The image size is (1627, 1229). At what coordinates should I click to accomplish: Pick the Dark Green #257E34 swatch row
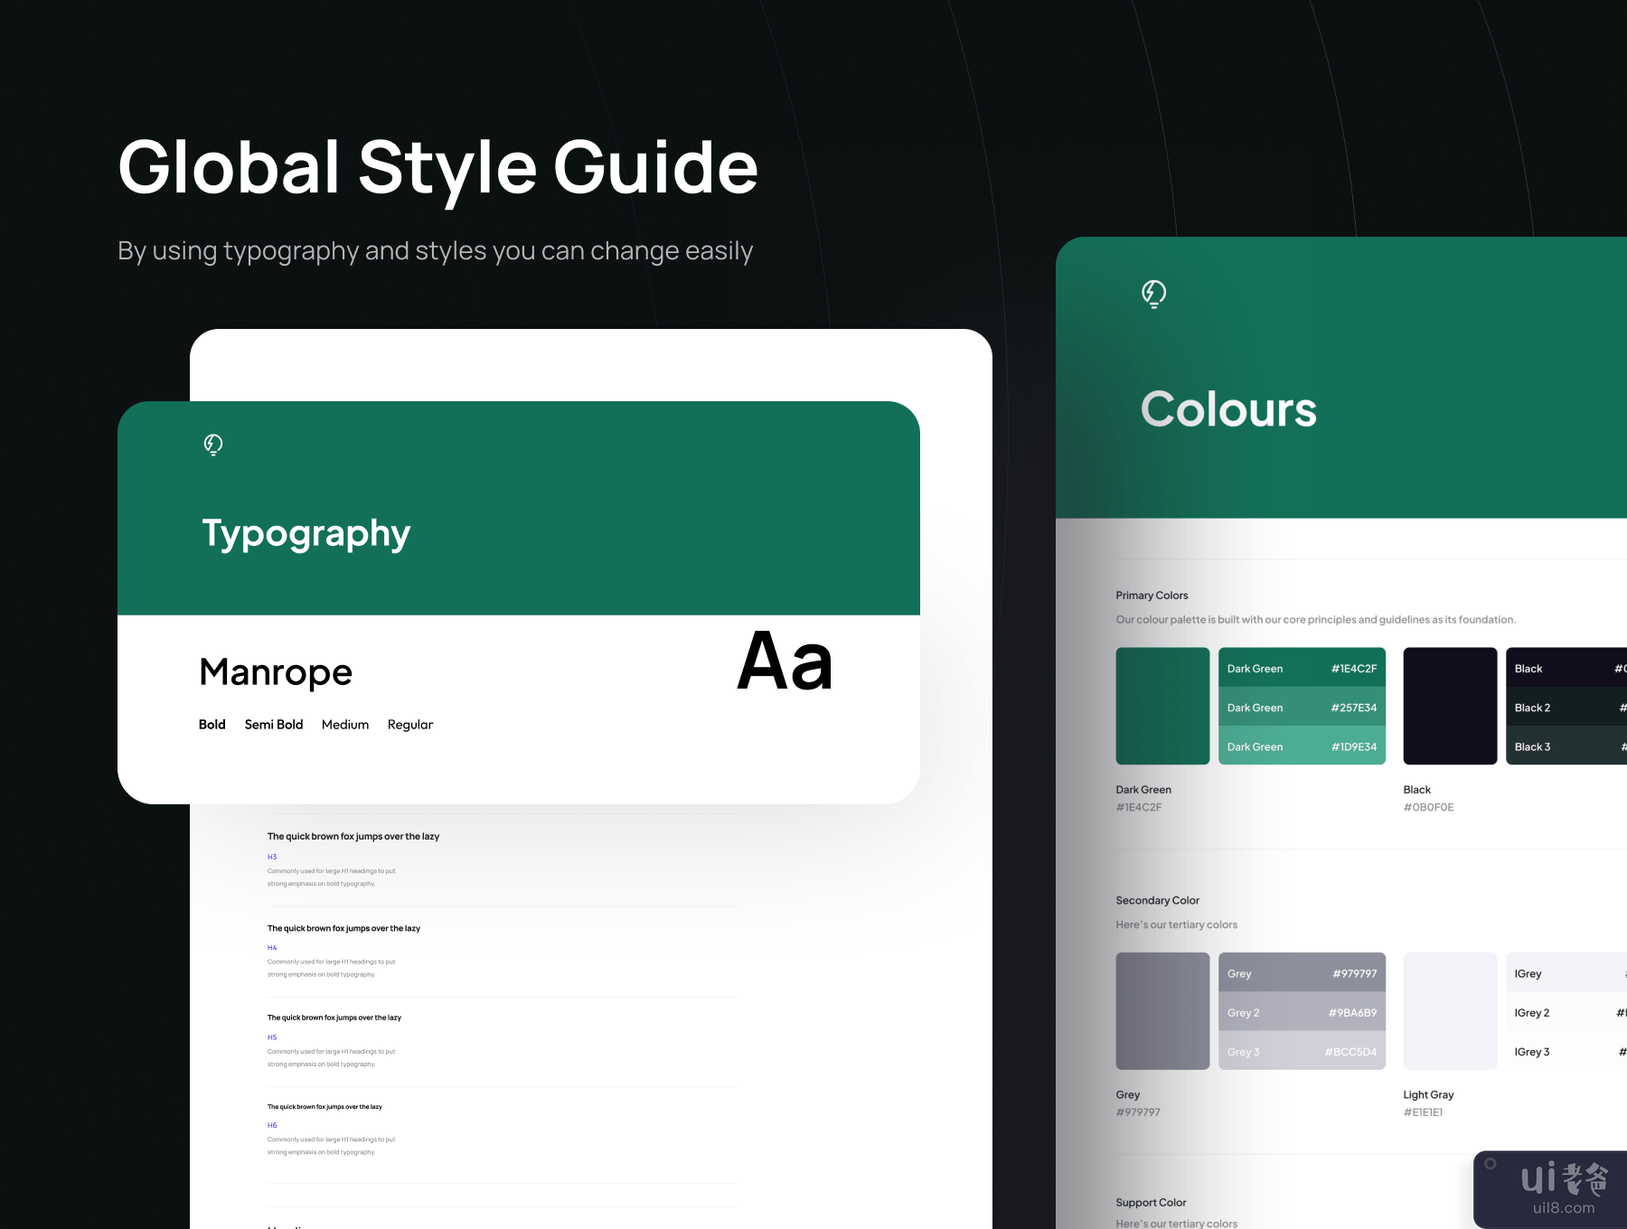[x=1302, y=708]
